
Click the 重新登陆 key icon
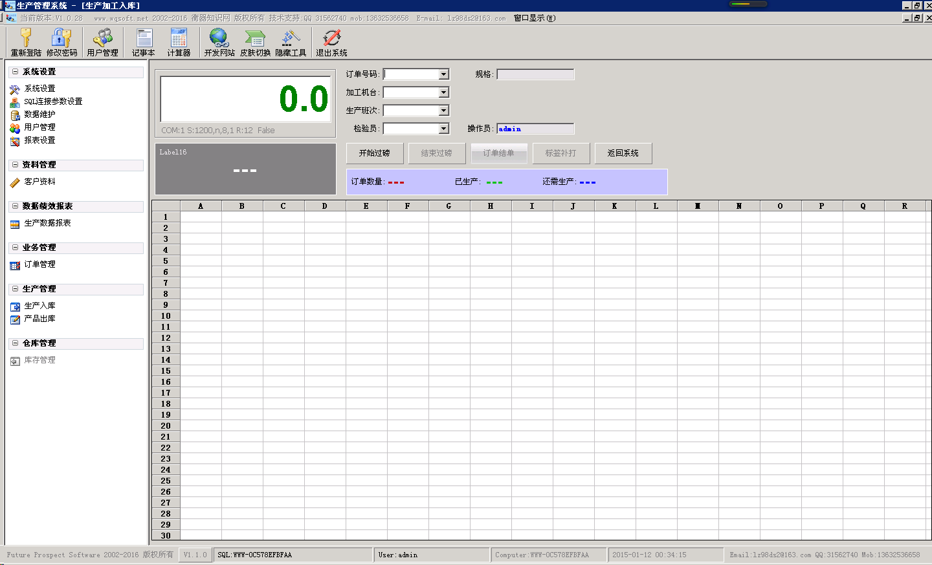[26, 43]
